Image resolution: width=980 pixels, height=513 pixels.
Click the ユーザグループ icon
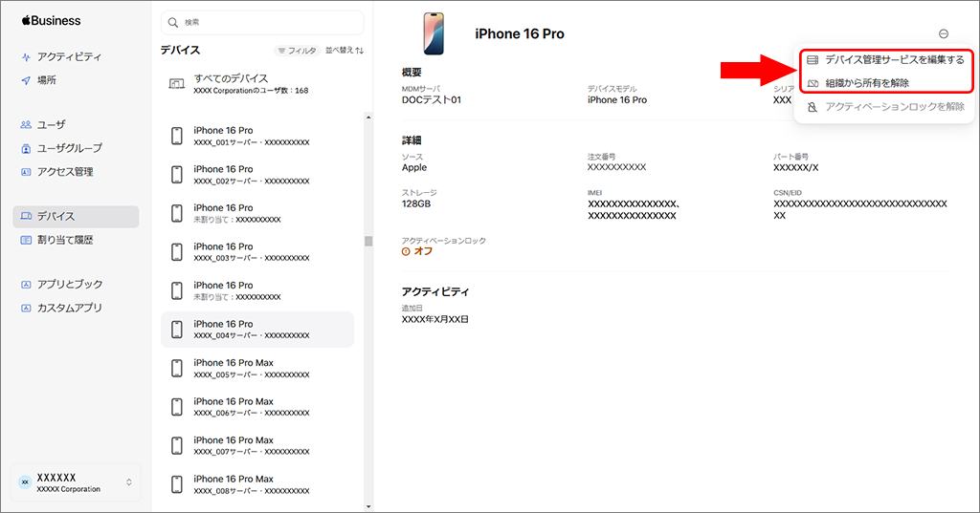tap(26, 148)
